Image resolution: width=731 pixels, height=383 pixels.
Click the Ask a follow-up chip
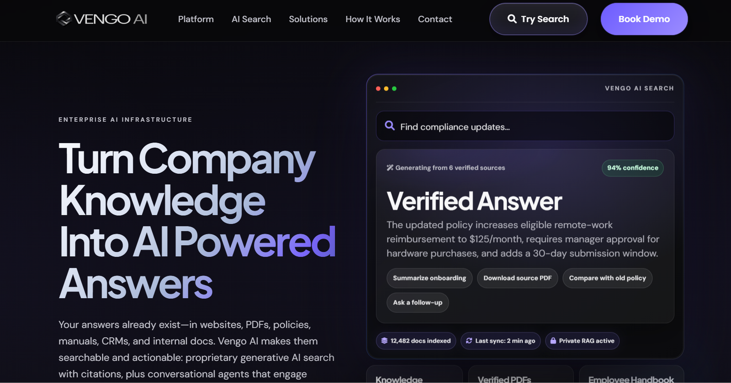pyautogui.click(x=418, y=303)
